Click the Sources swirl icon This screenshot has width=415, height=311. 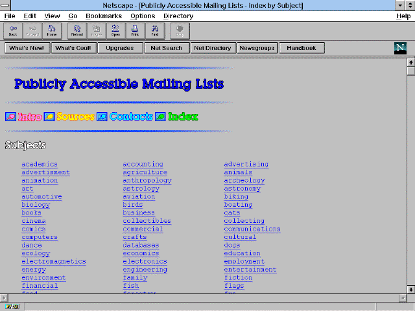pyautogui.click(x=49, y=117)
